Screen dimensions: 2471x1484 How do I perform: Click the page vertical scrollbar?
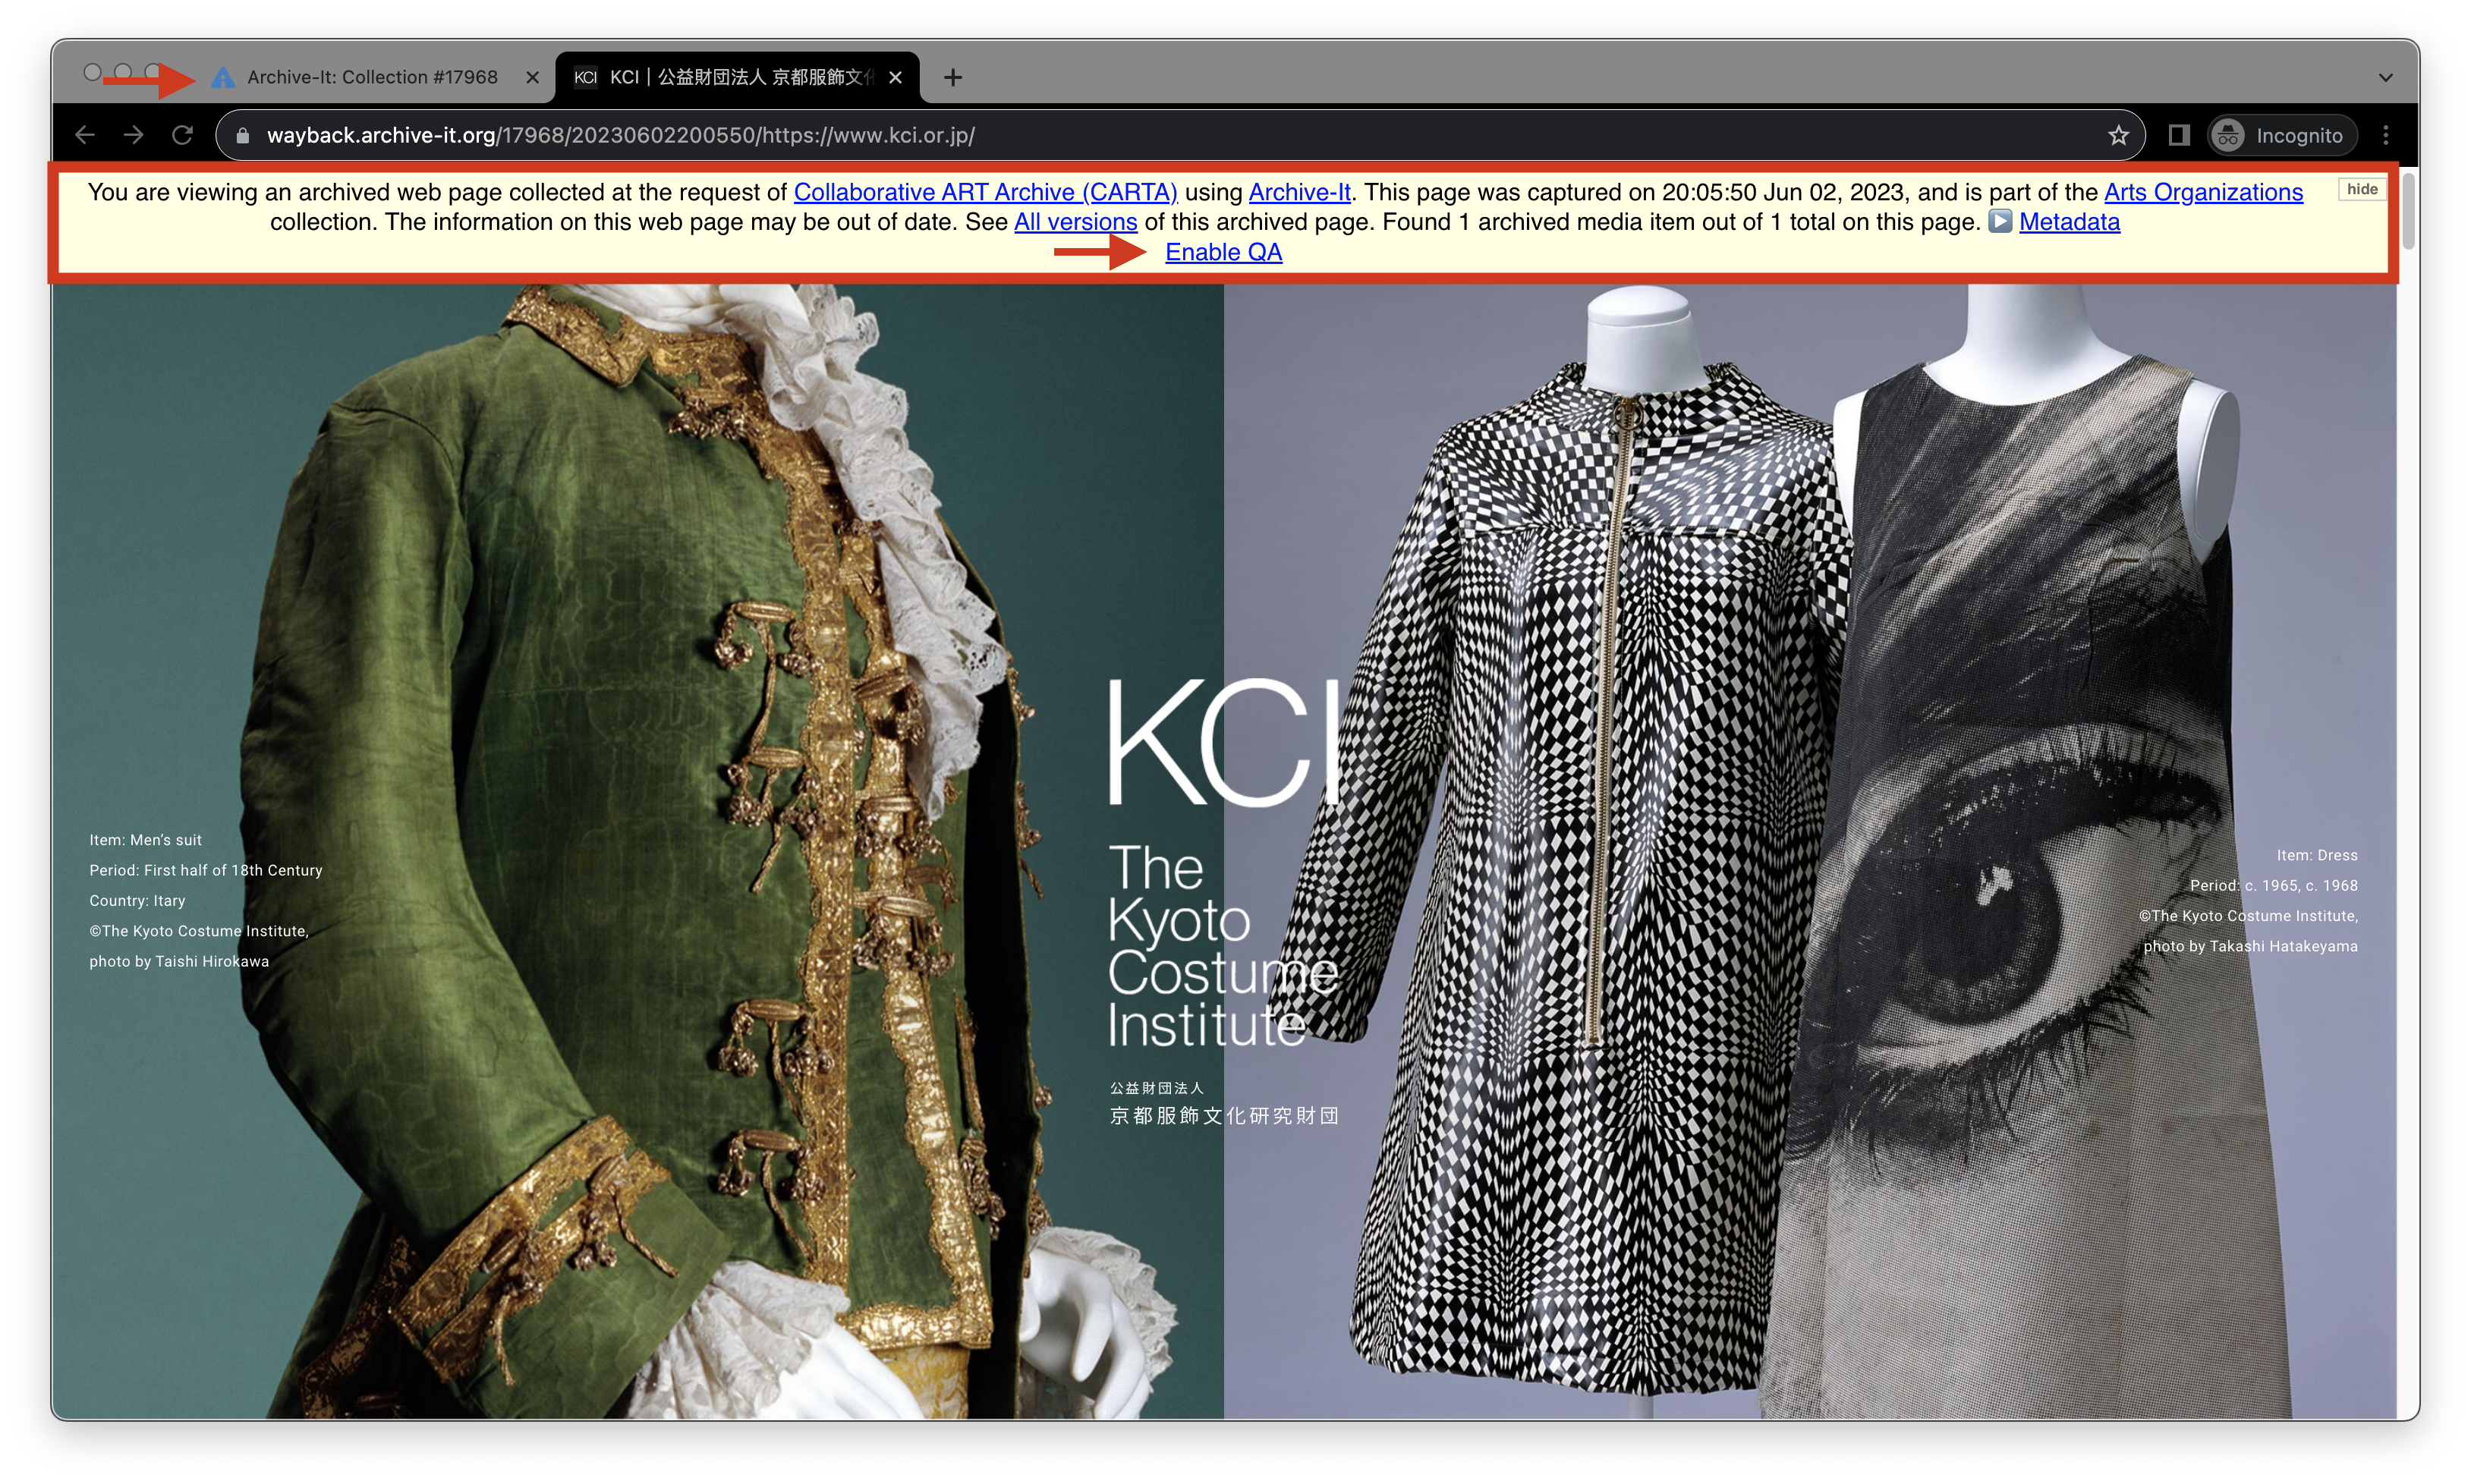point(2408,212)
